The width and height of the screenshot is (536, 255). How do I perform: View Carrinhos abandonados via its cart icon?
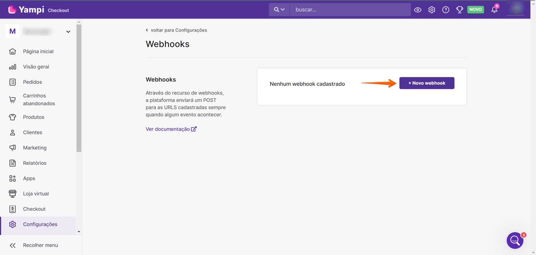pyautogui.click(x=12, y=99)
